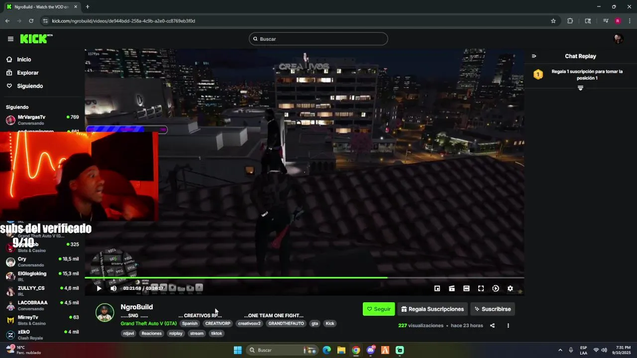
Task: Select the rdjavi tag
Action: 128,333
